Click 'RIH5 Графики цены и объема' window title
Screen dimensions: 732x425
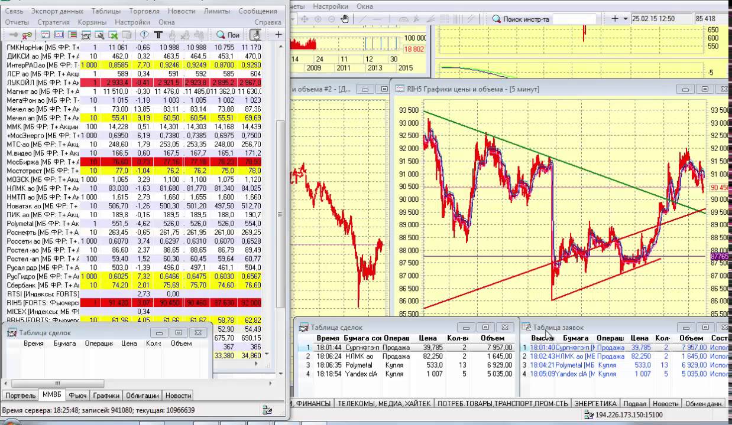click(x=473, y=89)
